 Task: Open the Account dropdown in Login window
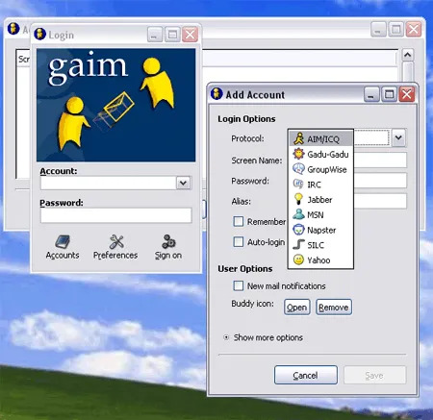(183, 183)
